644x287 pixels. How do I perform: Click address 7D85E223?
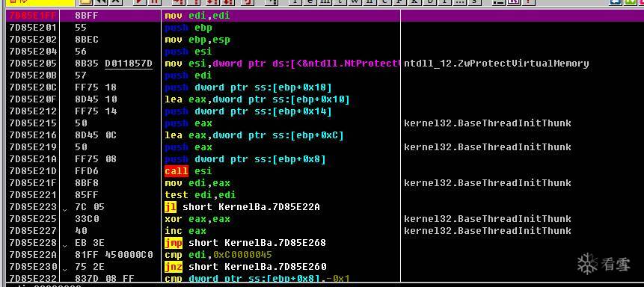[x=33, y=206]
